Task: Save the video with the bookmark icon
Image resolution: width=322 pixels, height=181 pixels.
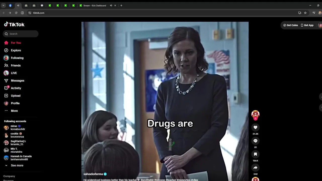Action: (255, 154)
